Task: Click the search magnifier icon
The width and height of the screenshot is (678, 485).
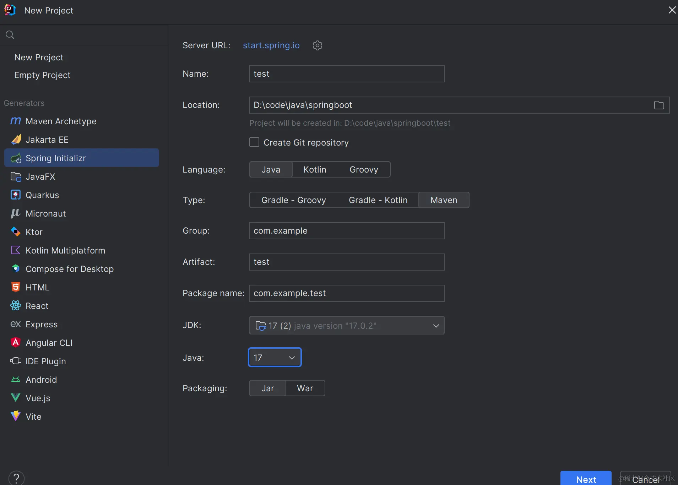Action: 10,35
